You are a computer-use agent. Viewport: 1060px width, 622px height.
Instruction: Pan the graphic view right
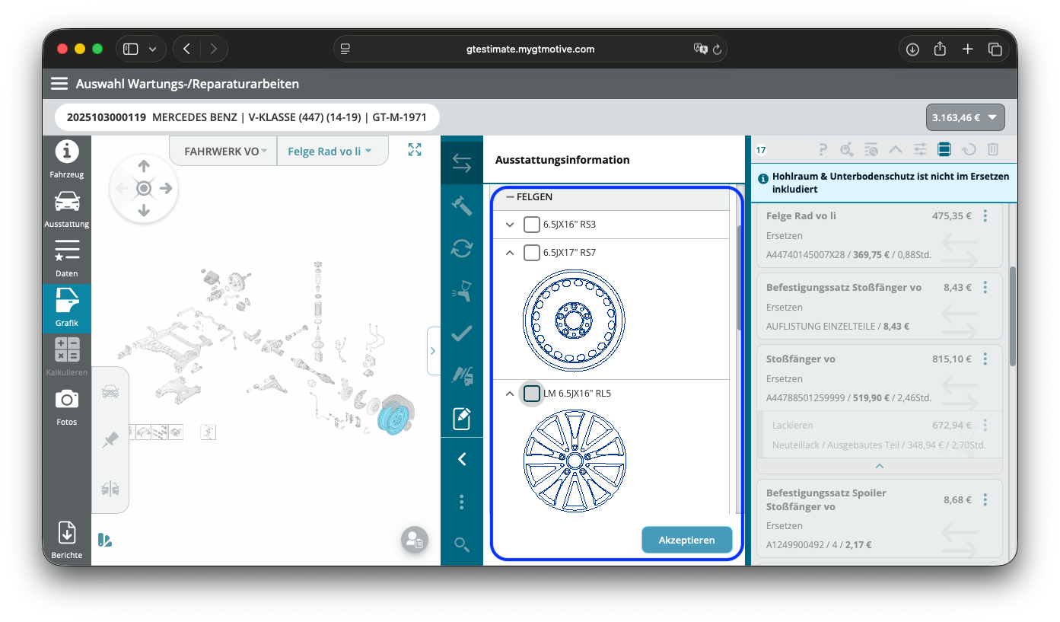(x=166, y=188)
